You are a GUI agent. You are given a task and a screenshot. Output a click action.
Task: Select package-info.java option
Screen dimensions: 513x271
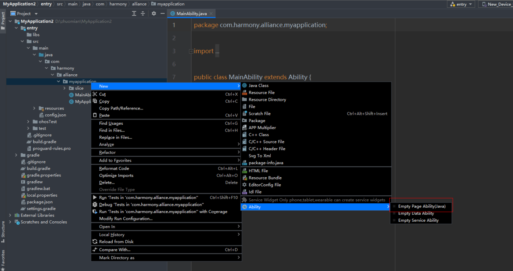click(316, 163)
